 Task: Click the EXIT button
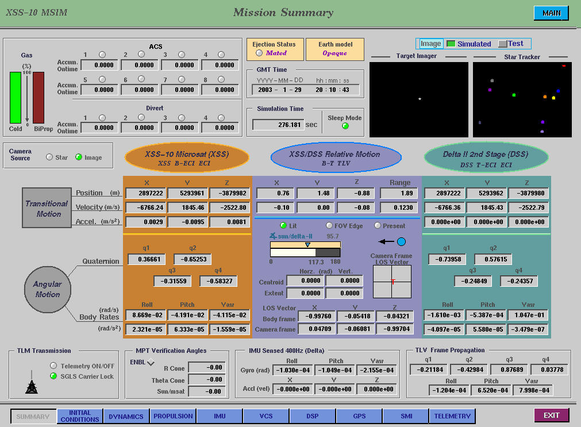click(x=551, y=416)
